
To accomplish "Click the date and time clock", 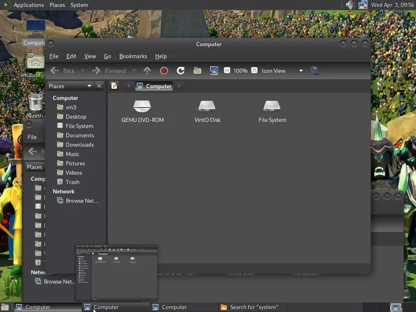I will tap(392, 5).
